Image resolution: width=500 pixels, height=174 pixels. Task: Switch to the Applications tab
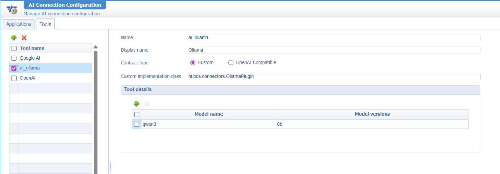19,24
